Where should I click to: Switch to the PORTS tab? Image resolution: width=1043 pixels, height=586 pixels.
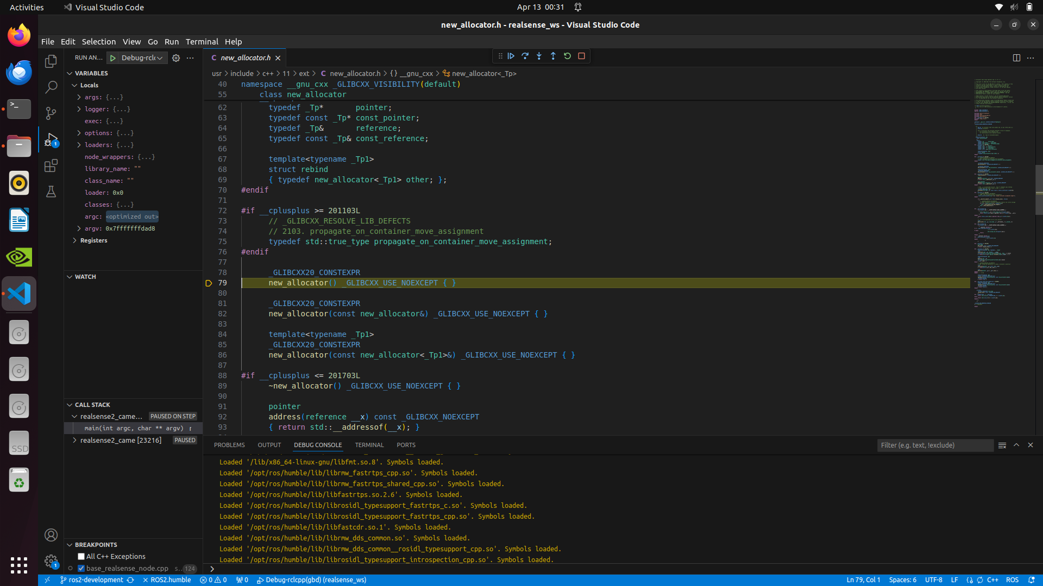[406, 445]
